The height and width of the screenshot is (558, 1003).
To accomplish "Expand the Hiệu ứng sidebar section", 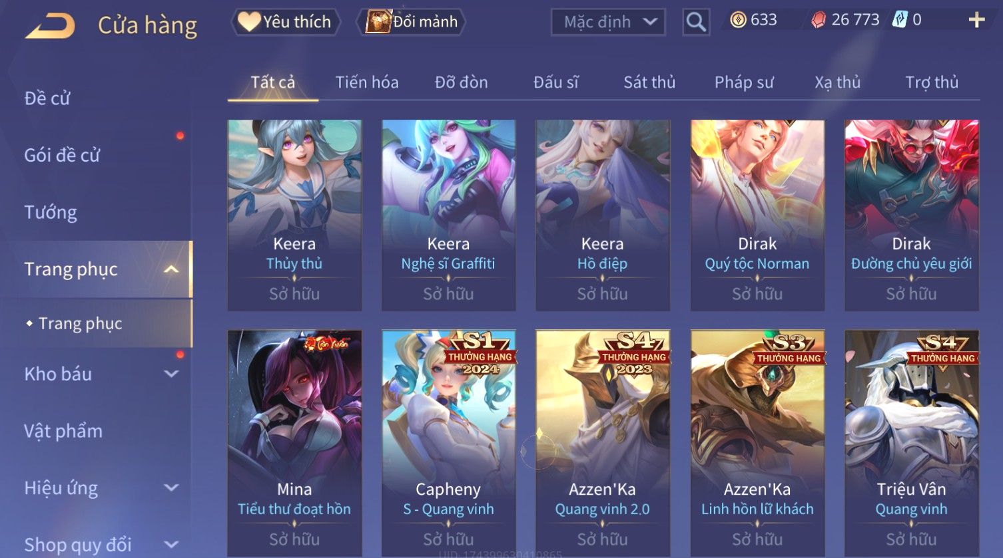I will pyautogui.click(x=171, y=488).
